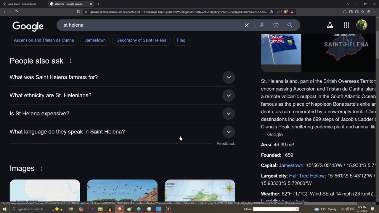
Task: Open the Half Tree Hollow link
Action: tap(307, 176)
